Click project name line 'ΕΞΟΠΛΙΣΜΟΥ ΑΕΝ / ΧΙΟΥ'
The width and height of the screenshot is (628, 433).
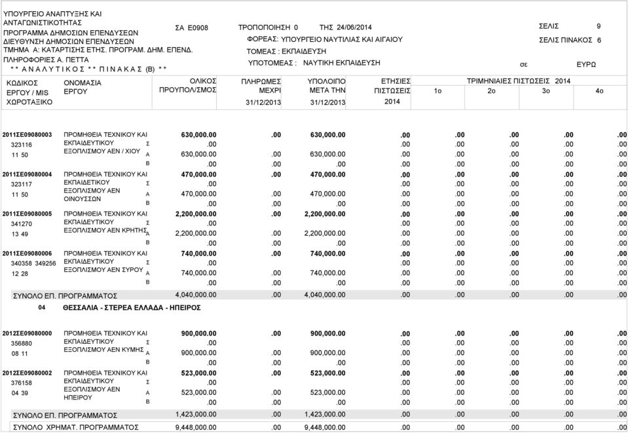102,151
